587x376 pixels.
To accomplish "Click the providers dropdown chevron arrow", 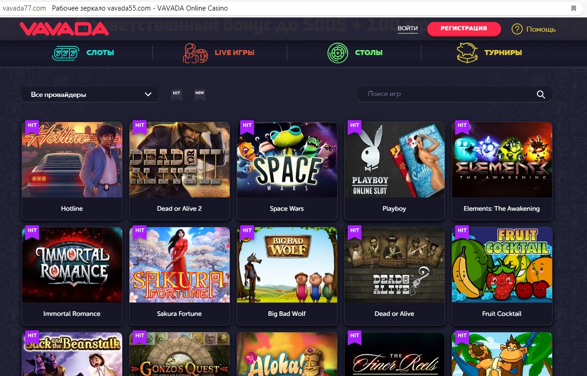I will point(148,95).
